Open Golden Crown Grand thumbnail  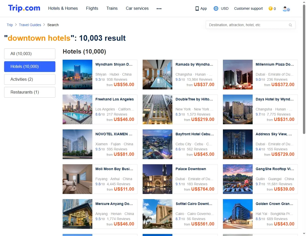(x=238, y=214)
